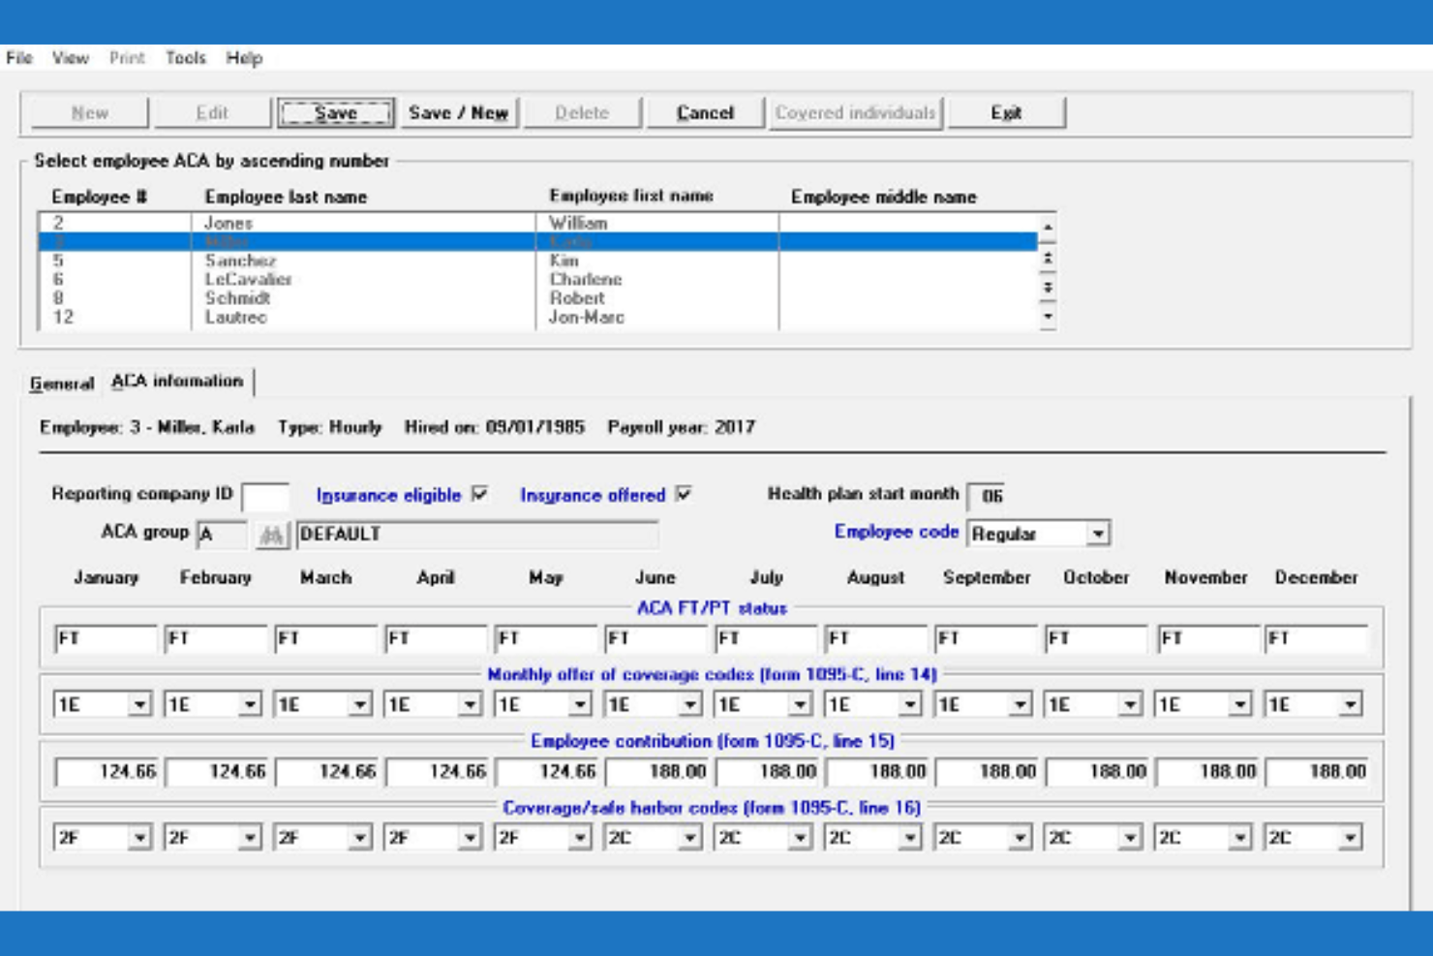Click the binoculars lookup icon beside ACA group

tap(273, 535)
